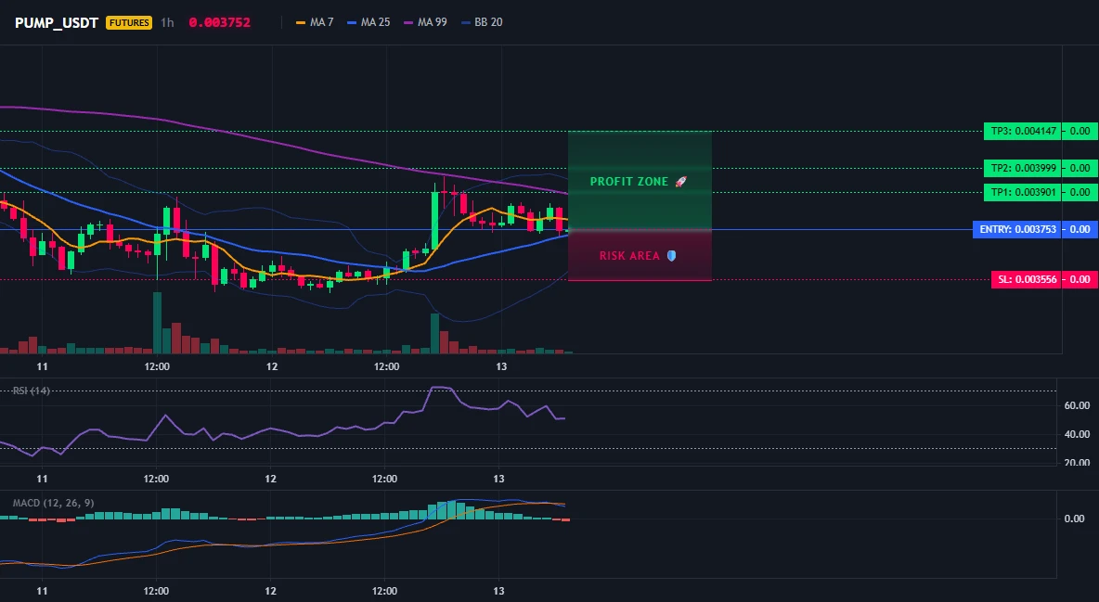The width and height of the screenshot is (1099, 602).
Task: Click the date 12 on the RSI time axis
Action: click(x=270, y=479)
